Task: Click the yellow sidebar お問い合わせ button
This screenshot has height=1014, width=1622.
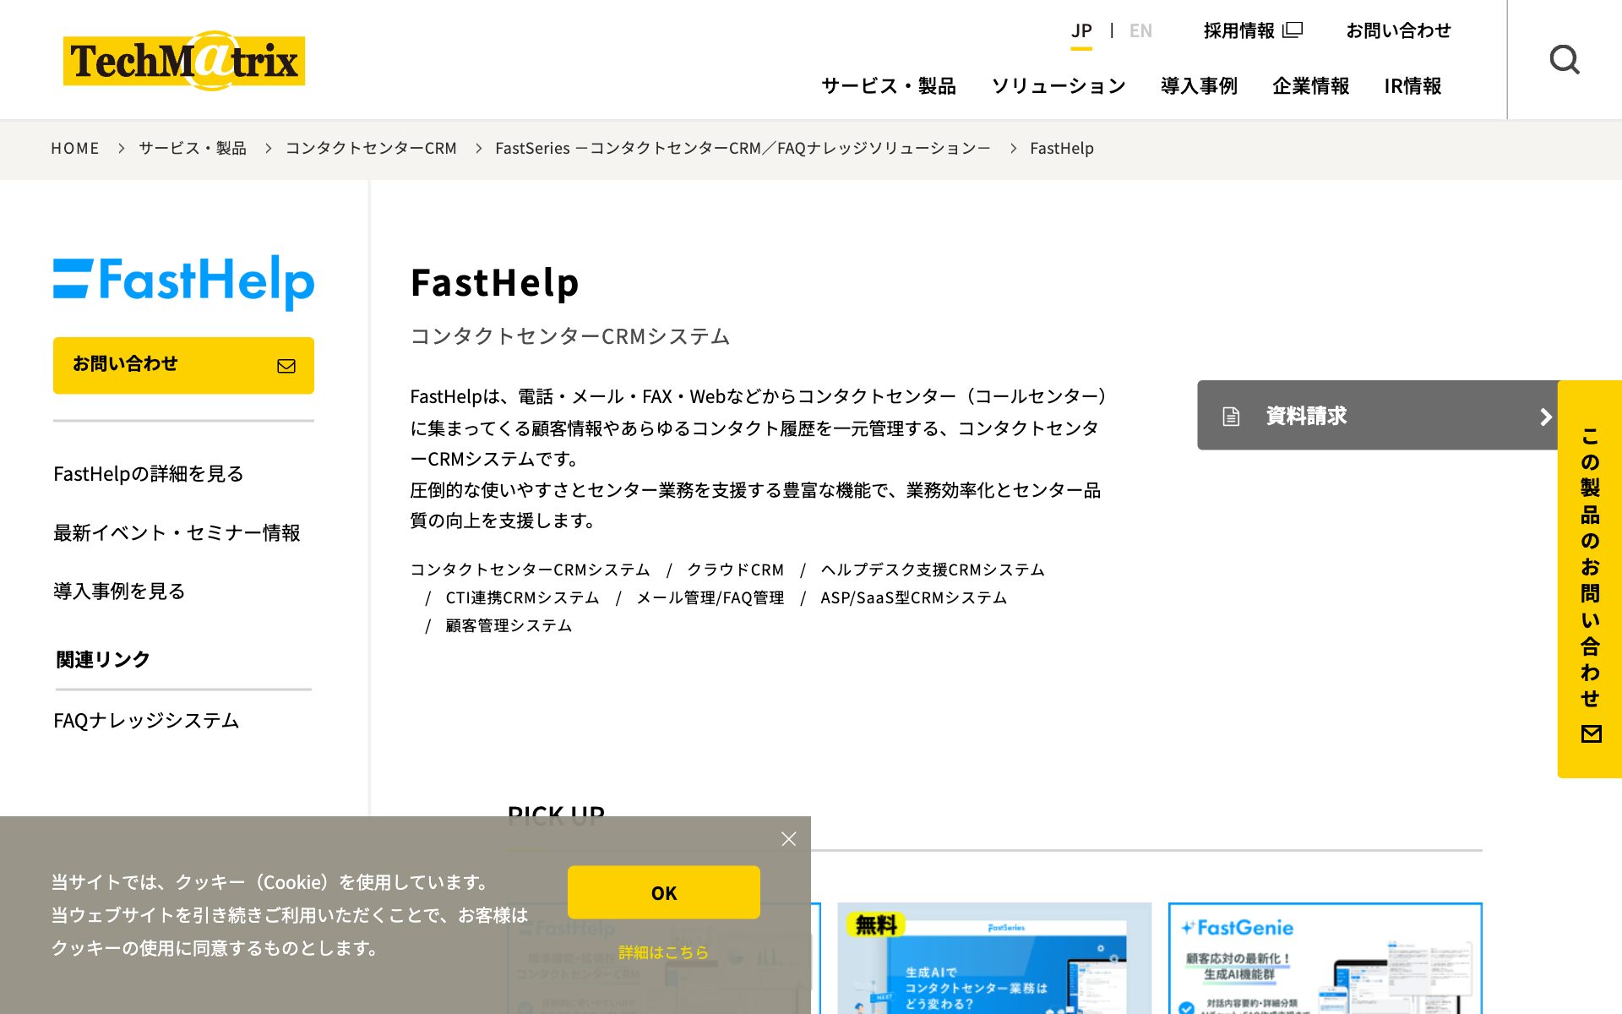Action: point(183,365)
